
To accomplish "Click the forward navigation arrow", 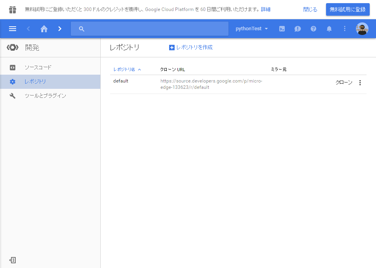I will pyautogui.click(x=59, y=28).
